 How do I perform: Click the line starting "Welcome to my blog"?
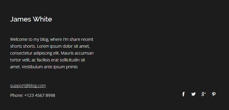pos(52,39)
